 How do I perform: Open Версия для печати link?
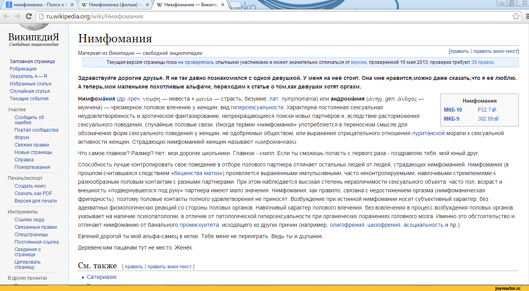tap(36, 201)
